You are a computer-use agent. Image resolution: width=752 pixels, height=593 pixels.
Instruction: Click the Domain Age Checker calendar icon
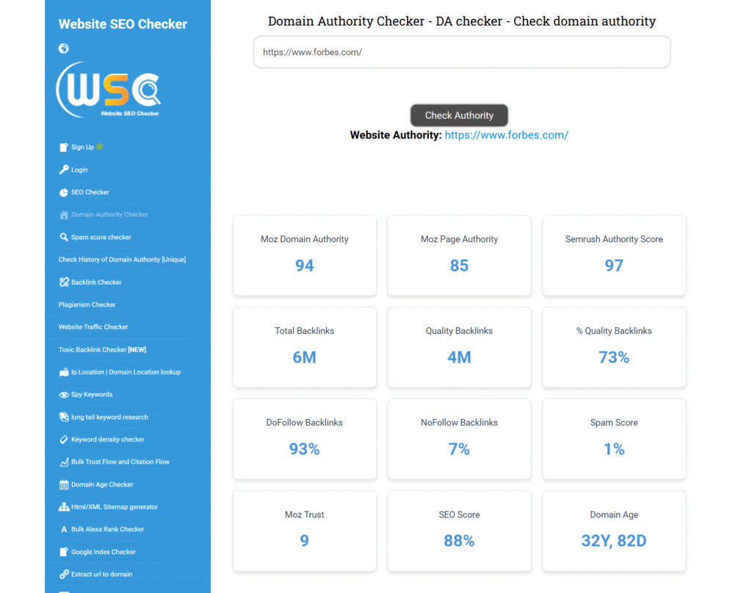63,484
